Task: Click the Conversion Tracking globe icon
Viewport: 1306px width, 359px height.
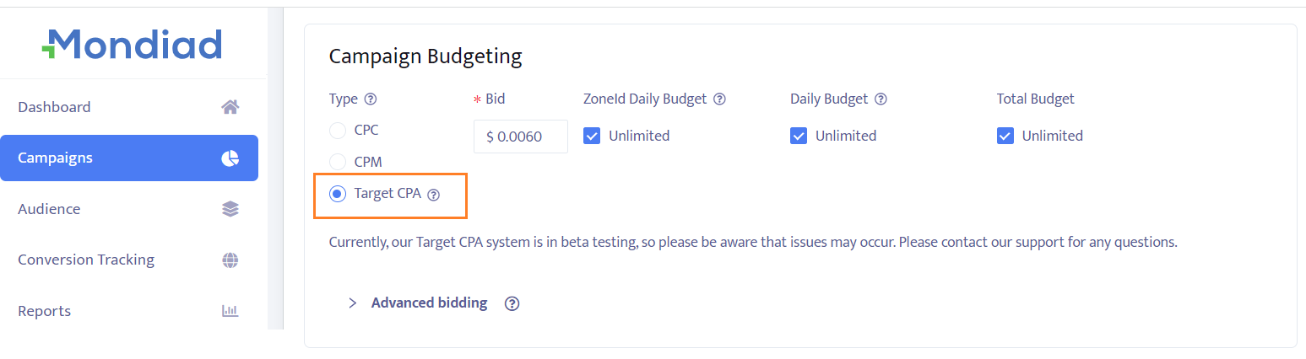Action: coord(230,260)
